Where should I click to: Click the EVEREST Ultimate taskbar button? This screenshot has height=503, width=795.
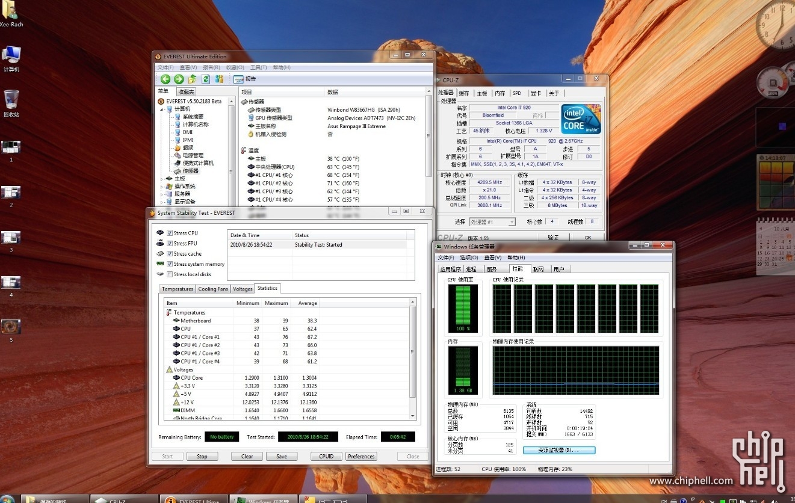coord(194,499)
